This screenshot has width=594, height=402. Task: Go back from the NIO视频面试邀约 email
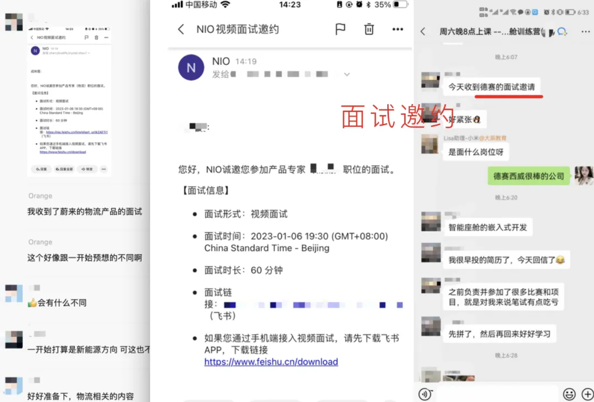click(x=181, y=29)
